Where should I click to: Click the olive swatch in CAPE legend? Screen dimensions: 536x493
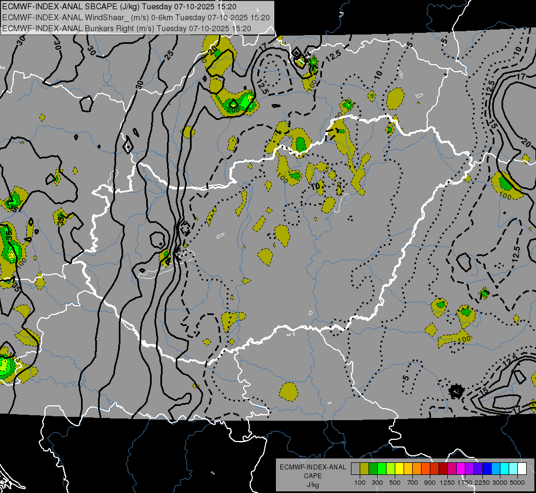tap(364, 469)
